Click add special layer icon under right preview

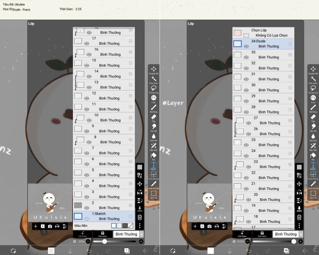pyautogui.click(x=202, y=226)
